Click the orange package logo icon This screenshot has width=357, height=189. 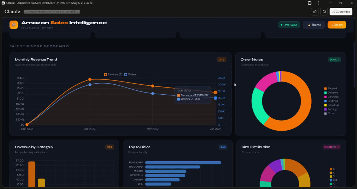click(x=14, y=25)
